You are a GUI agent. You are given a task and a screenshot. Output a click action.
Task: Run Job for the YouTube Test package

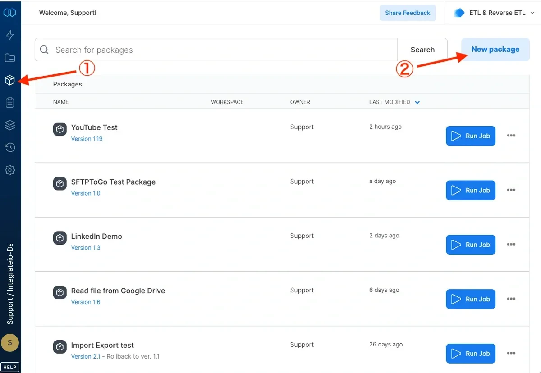click(x=470, y=136)
